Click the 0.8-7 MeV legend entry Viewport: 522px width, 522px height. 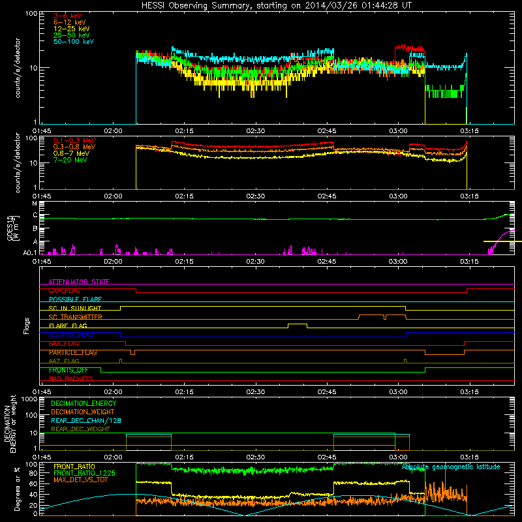click(x=71, y=153)
